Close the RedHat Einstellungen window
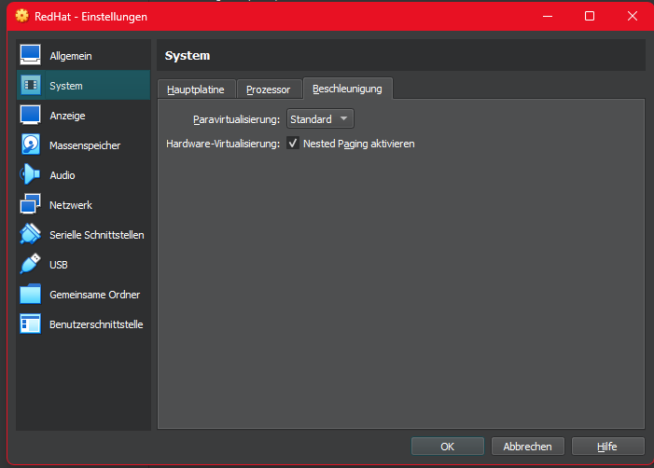Screen dimensions: 654x468 pyautogui.click(x=633, y=16)
